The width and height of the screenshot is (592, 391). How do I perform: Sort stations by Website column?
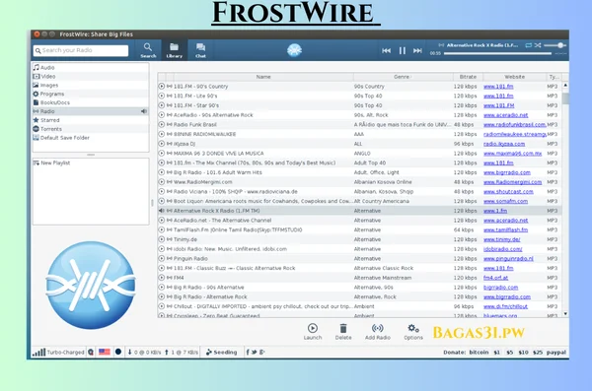[x=515, y=77]
